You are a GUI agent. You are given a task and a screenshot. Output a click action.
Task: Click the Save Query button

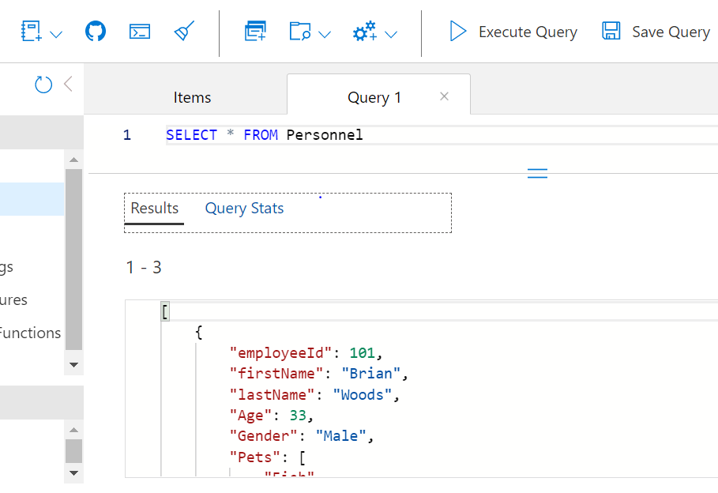(656, 32)
